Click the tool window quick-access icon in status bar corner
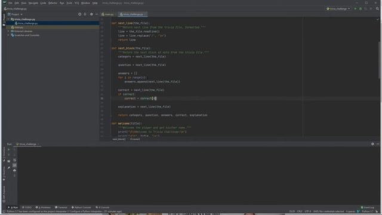The height and width of the screenshot is (215, 382). pyautogui.click(x=4, y=211)
